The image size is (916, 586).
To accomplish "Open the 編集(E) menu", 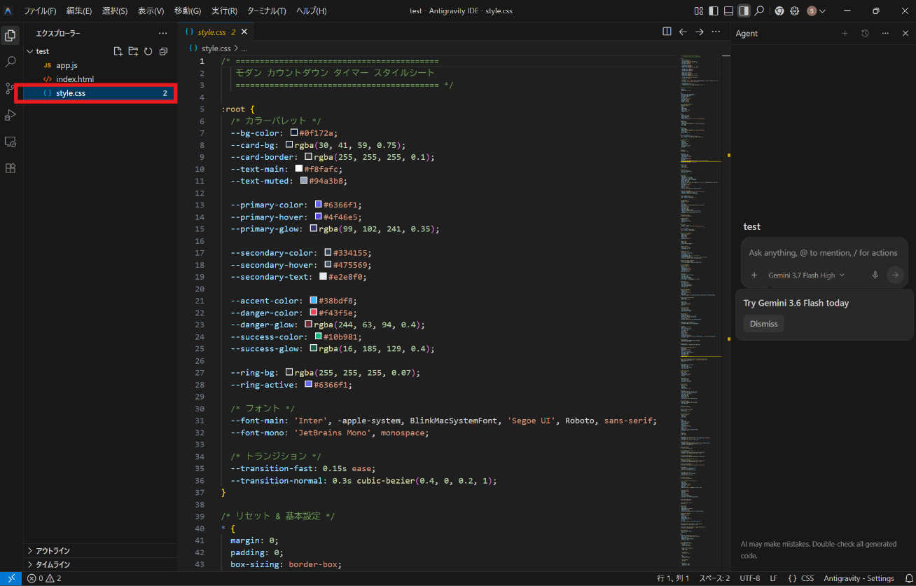I will [x=79, y=11].
